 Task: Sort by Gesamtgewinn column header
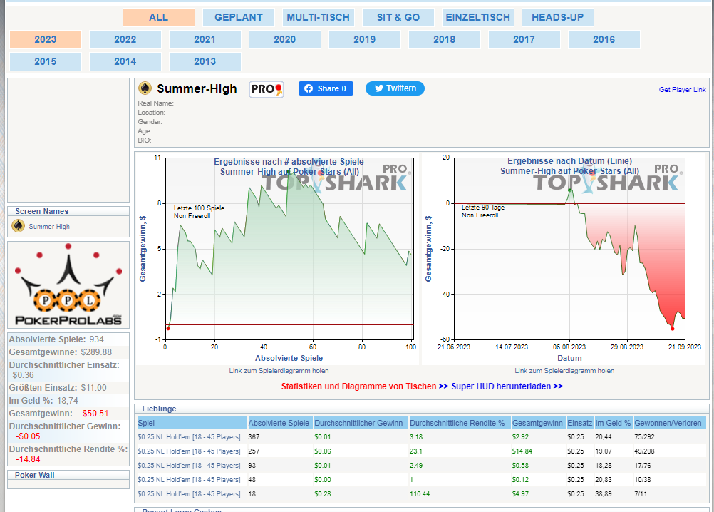(x=538, y=423)
